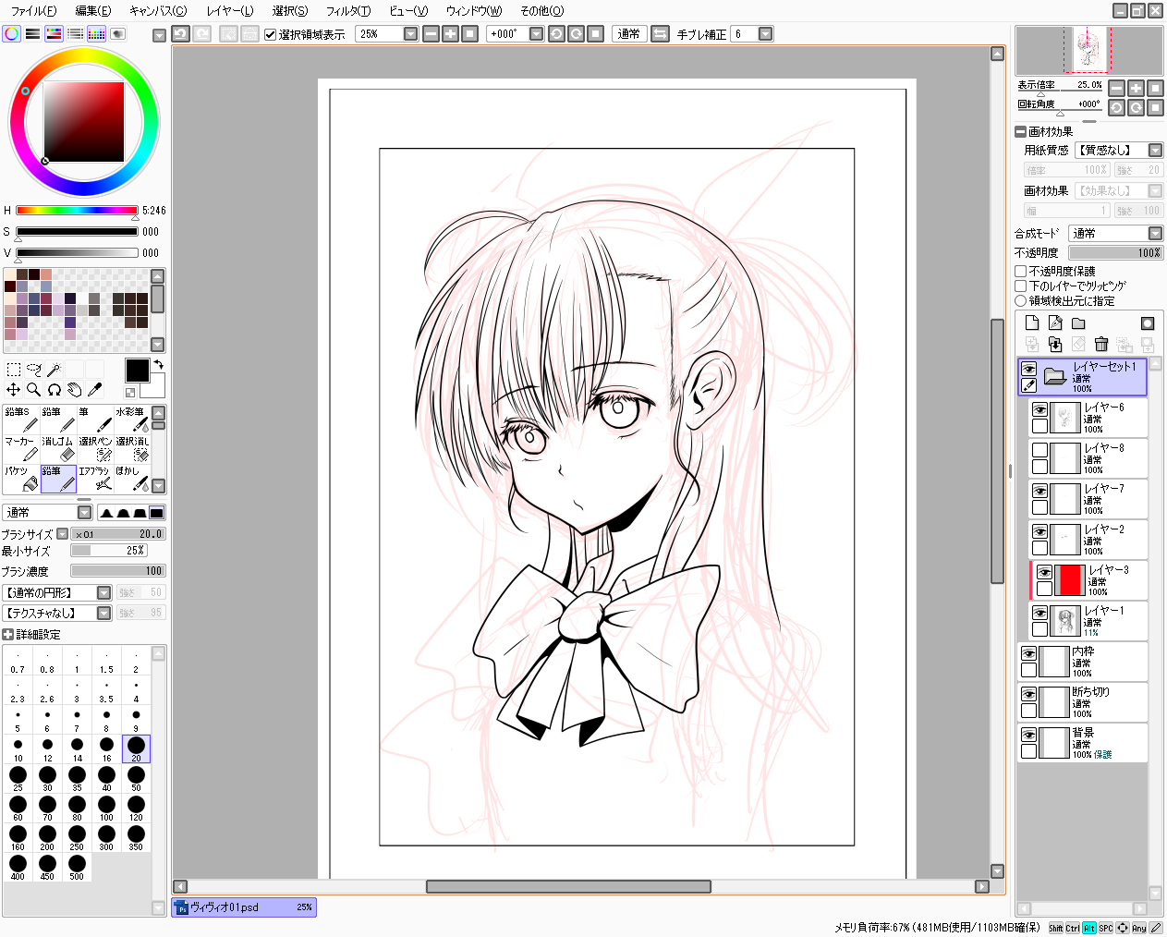
Task: Collapse the 画材効果 section
Action: (1021, 131)
